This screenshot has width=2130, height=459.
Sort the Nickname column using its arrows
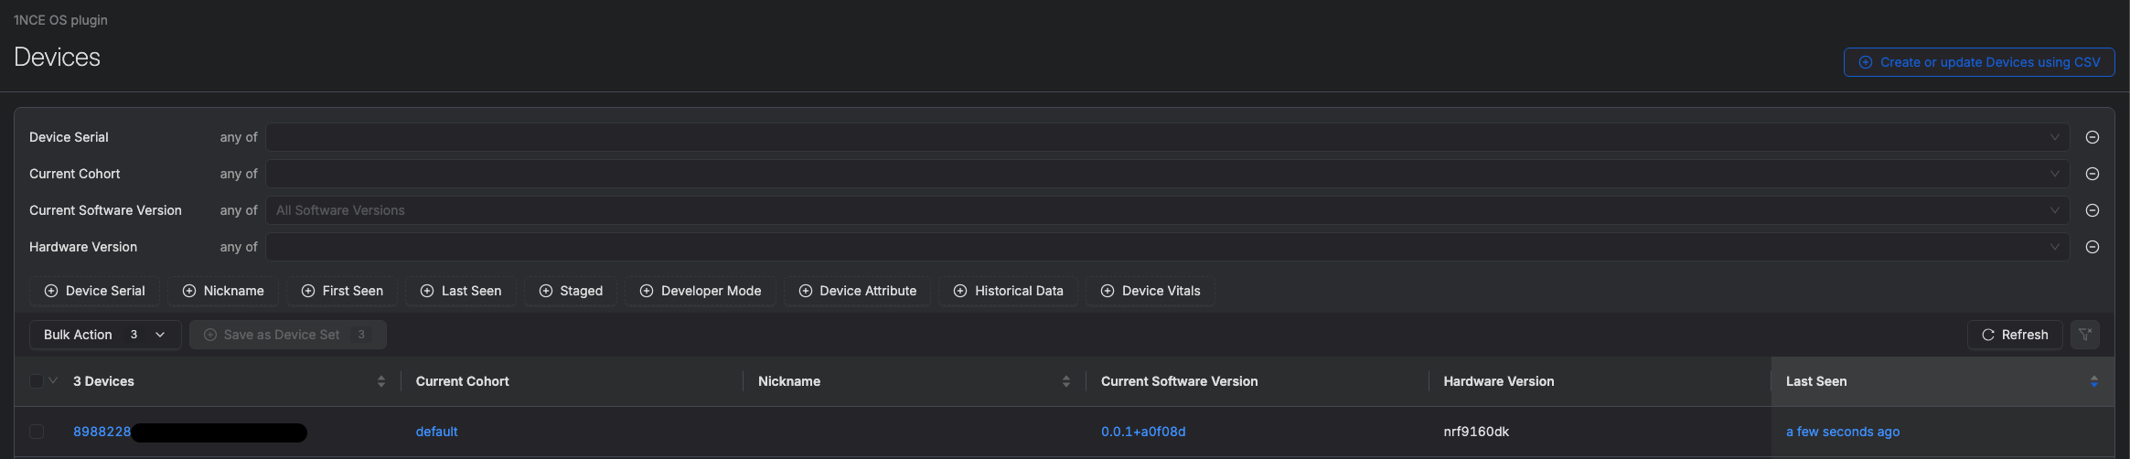[1065, 381]
